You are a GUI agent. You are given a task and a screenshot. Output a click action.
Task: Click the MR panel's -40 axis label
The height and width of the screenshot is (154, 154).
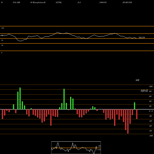coord(150,121)
